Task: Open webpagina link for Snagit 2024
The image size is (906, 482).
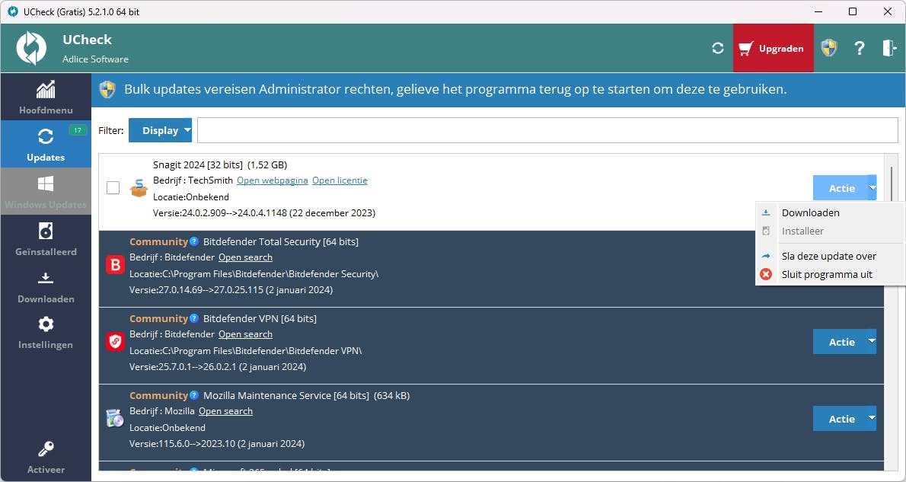Action: point(272,180)
